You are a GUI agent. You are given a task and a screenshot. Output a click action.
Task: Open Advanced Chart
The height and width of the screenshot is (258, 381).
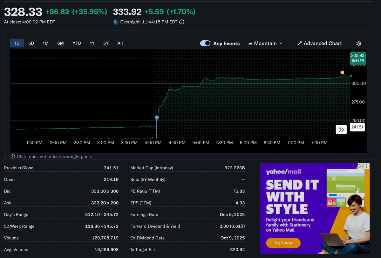pos(319,43)
